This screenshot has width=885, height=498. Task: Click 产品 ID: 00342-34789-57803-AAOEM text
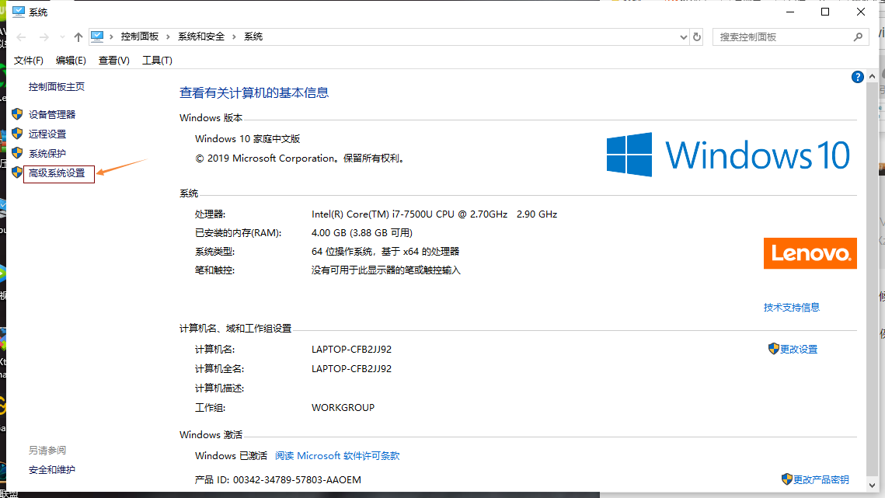click(277, 480)
